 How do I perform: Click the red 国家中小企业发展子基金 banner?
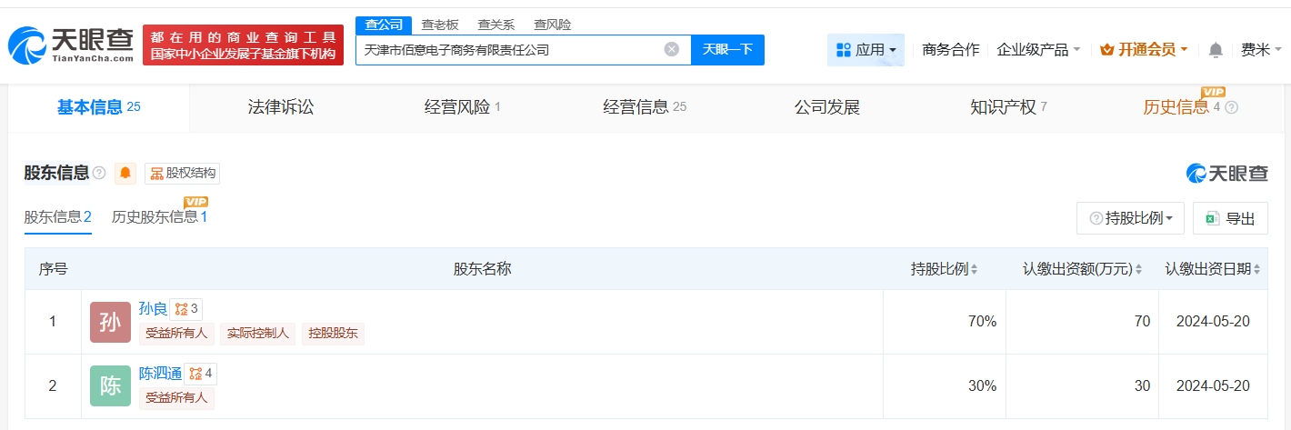[243, 45]
